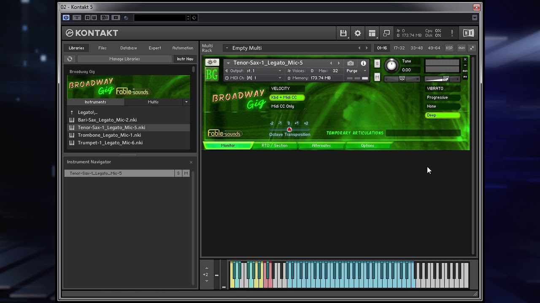The height and width of the screenshot is (303, 540).
Task: Open the RTO / Section tab
Action: 275,146
